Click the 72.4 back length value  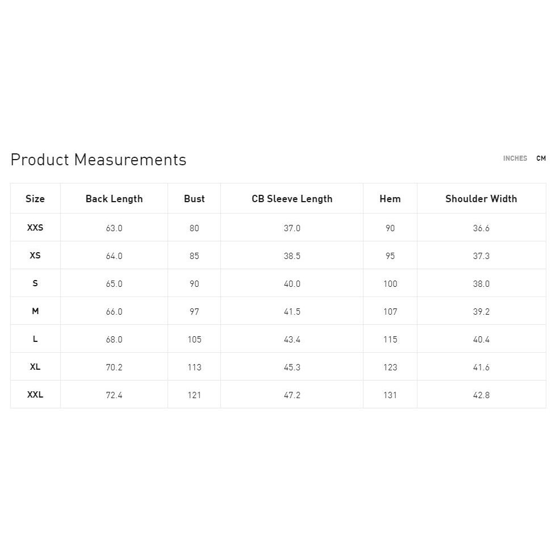coord(114,395)
